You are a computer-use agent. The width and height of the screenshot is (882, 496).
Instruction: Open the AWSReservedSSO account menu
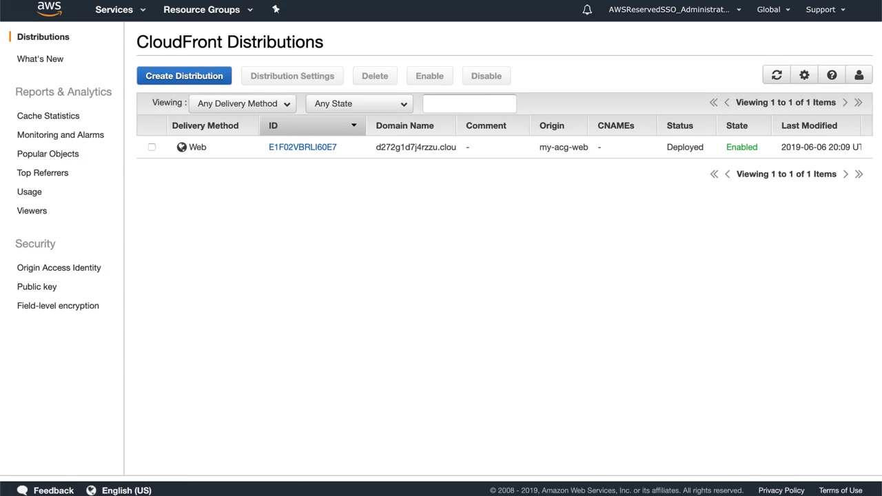pyautogui.click(x=675, y=10)
